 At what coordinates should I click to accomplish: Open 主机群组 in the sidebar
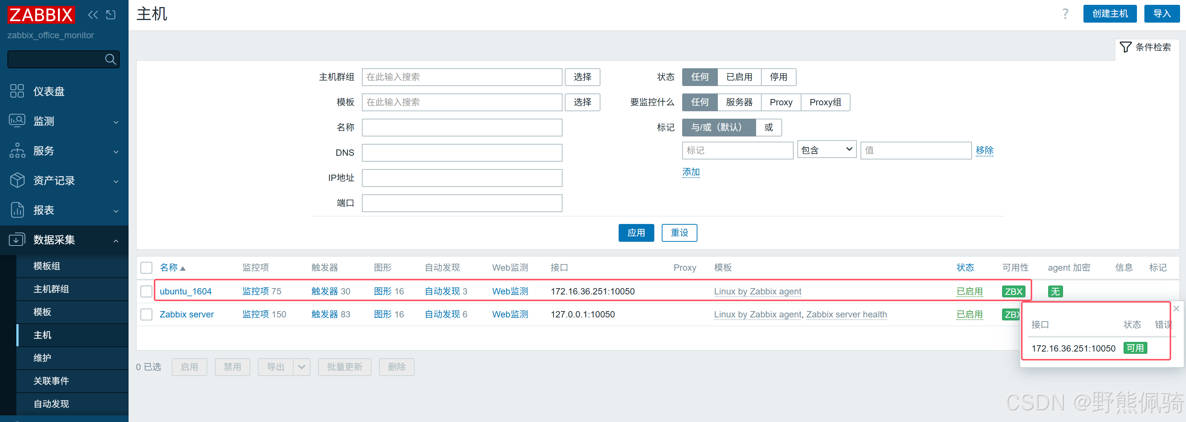point(51,289)
